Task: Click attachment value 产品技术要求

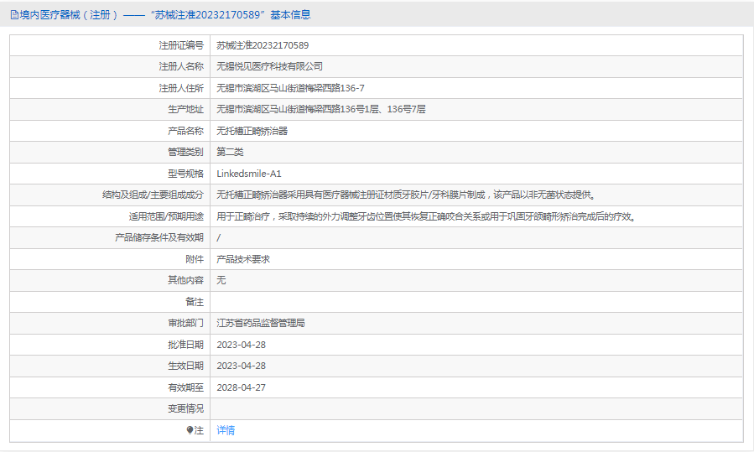Action: (243, 259)
